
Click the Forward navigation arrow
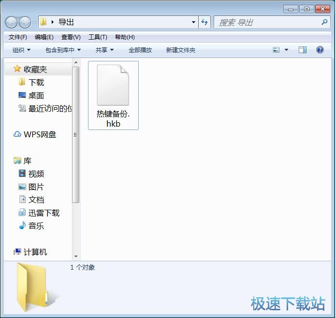click(x=25, y=22)
